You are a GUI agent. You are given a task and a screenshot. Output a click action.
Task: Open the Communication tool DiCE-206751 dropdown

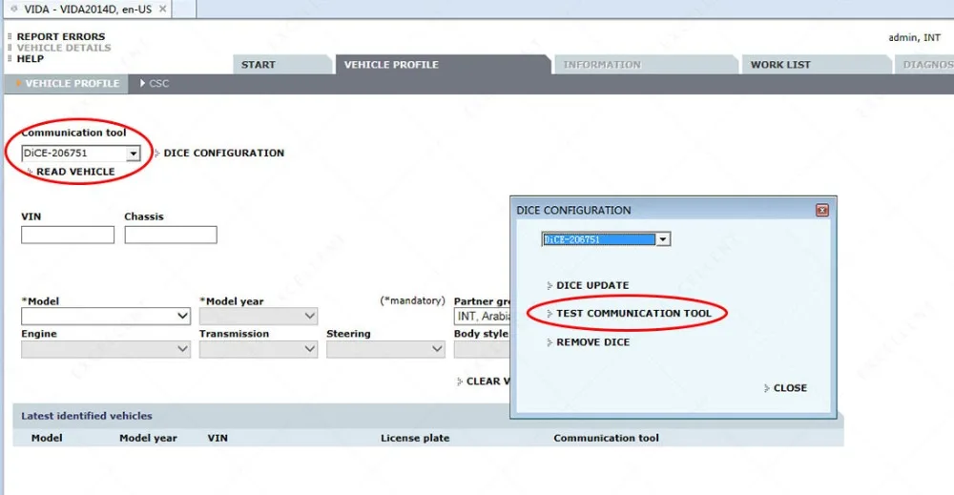point(134,154)
